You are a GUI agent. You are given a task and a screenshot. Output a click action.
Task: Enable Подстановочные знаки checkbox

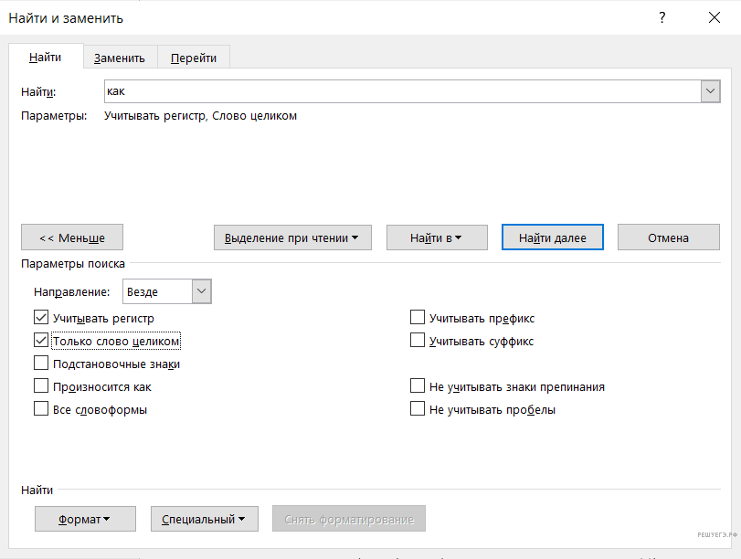pos(41,364)
